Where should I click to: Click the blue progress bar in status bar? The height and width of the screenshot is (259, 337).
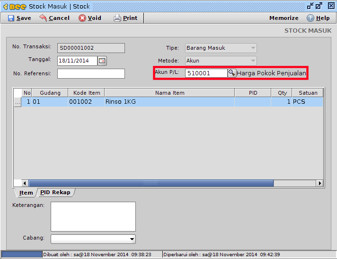(22, 254)
